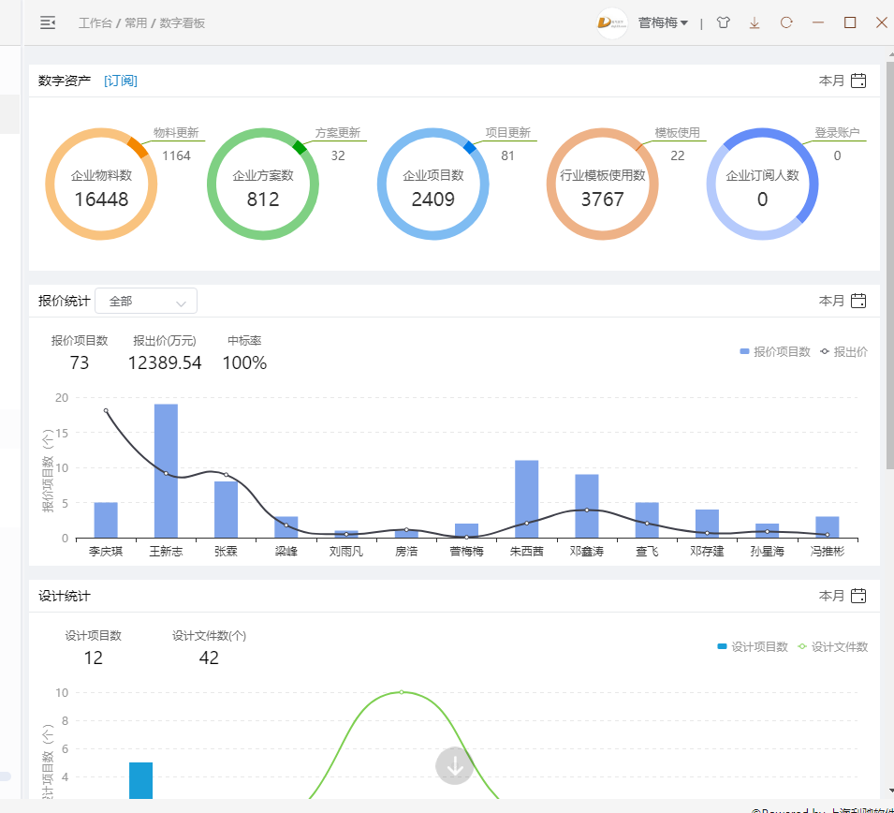Click the 企业物料数 ring chart
This screenshot has height=813, width=894.
(101, 185)
